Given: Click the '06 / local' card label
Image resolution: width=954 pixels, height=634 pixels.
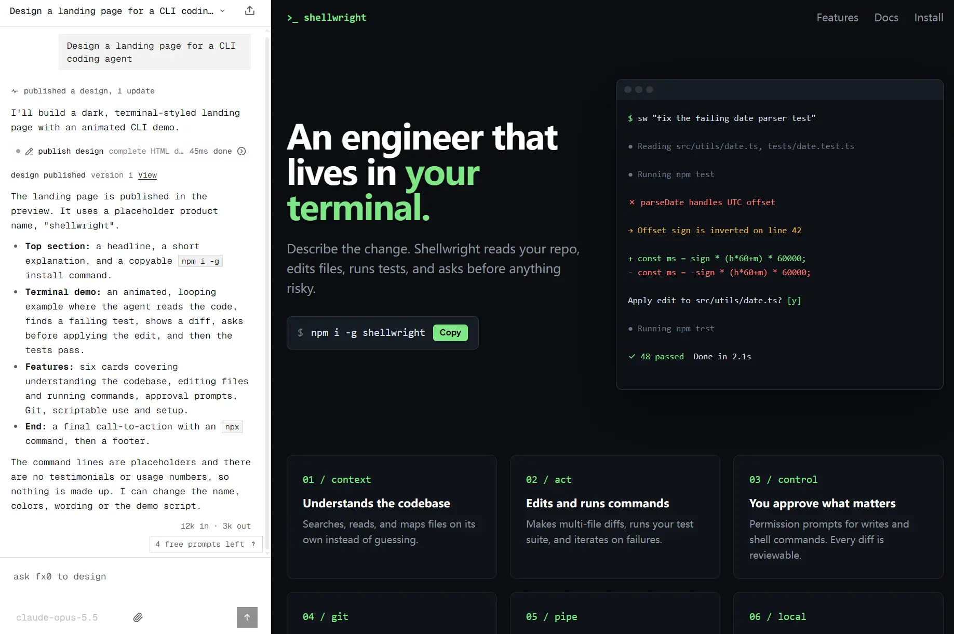Looking at the screenshot, I should (777, 617).
